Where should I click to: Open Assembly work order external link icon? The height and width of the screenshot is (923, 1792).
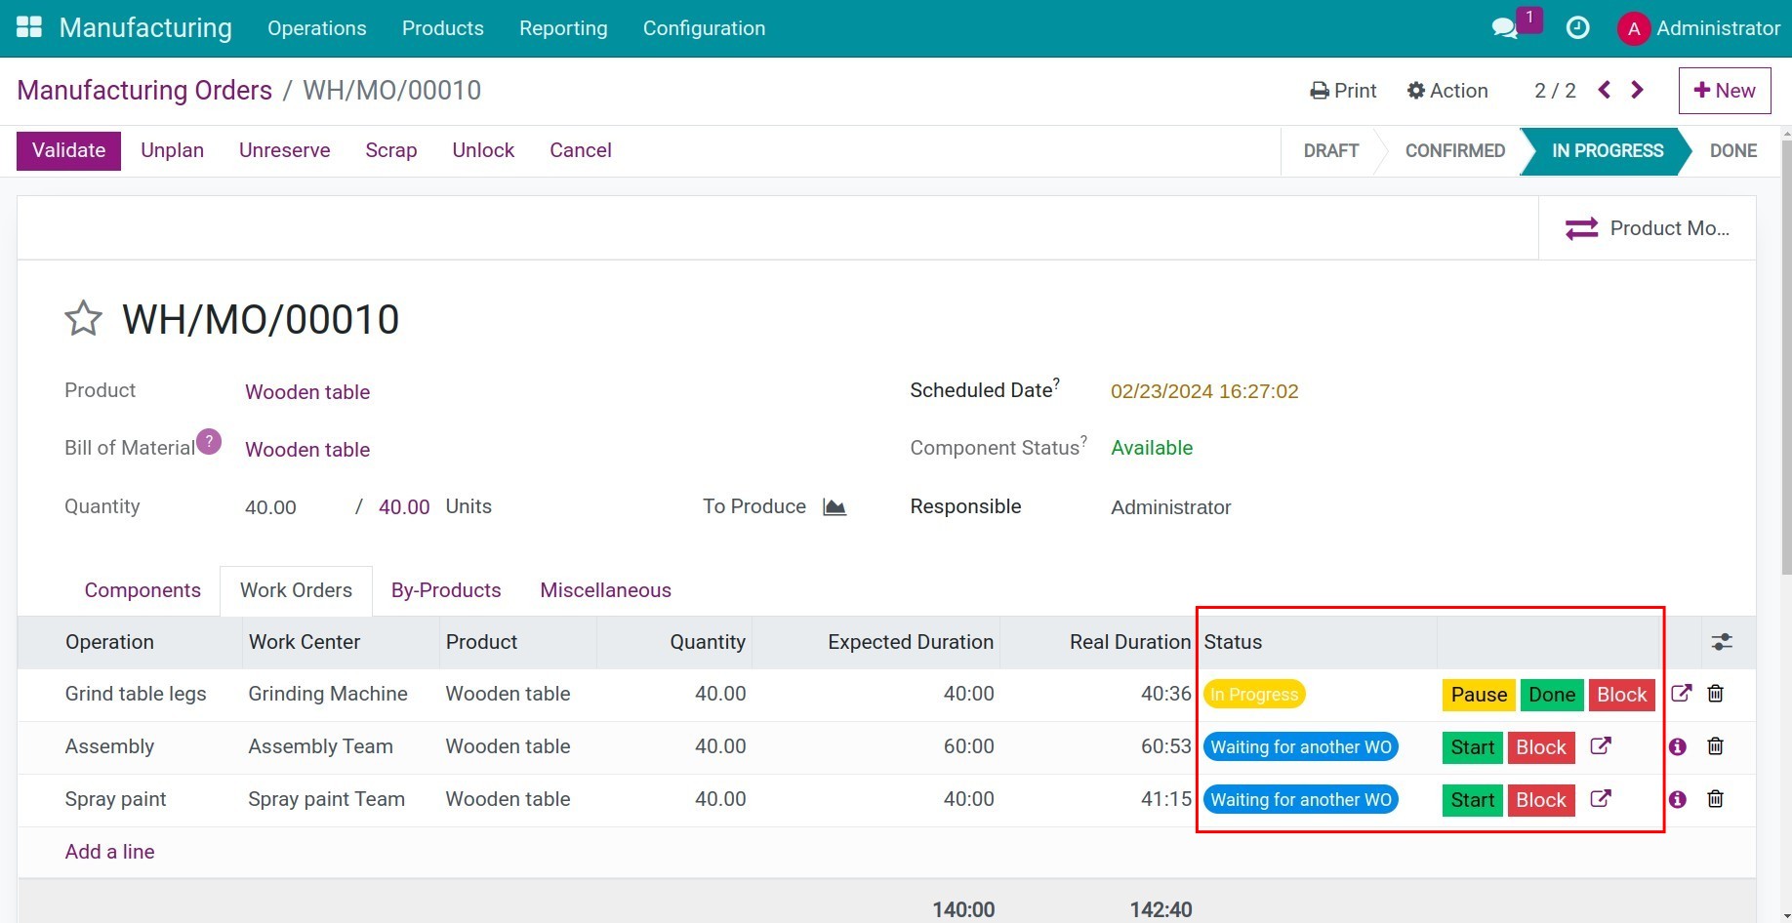tap(1601, 746)
